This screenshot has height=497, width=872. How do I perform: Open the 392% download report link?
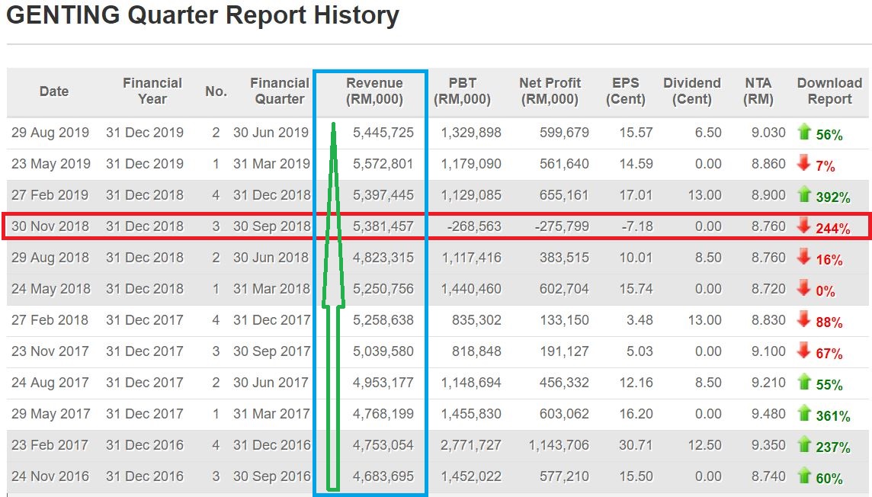[x=833, y=197]
